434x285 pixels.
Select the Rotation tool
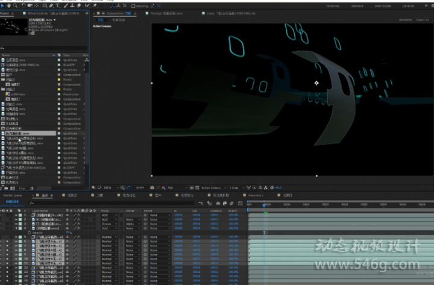(24, 5)
